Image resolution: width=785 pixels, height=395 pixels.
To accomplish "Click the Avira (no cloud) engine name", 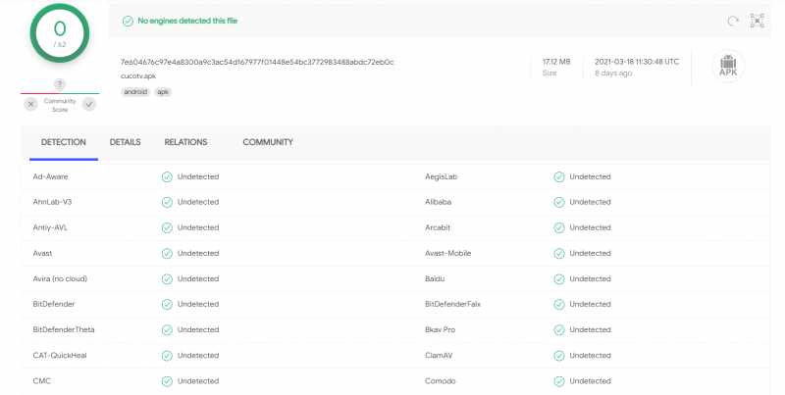I will (60, 278).
